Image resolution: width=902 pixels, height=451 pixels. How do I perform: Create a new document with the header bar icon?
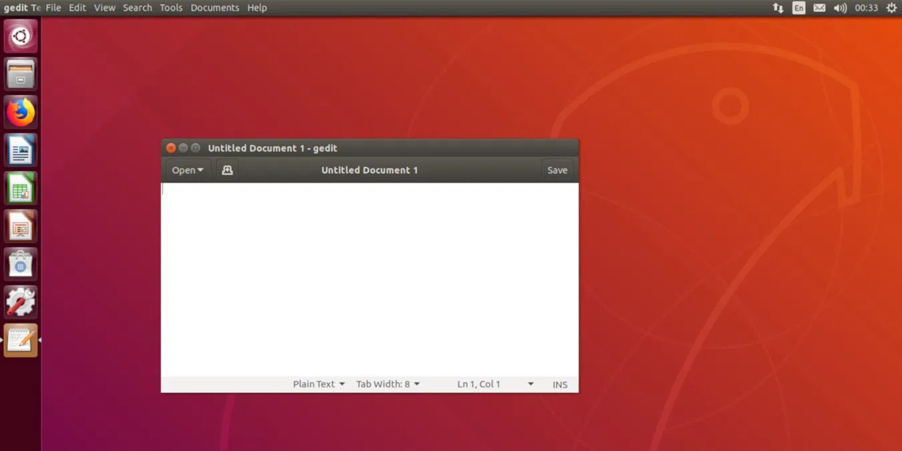tap(227, 170)
